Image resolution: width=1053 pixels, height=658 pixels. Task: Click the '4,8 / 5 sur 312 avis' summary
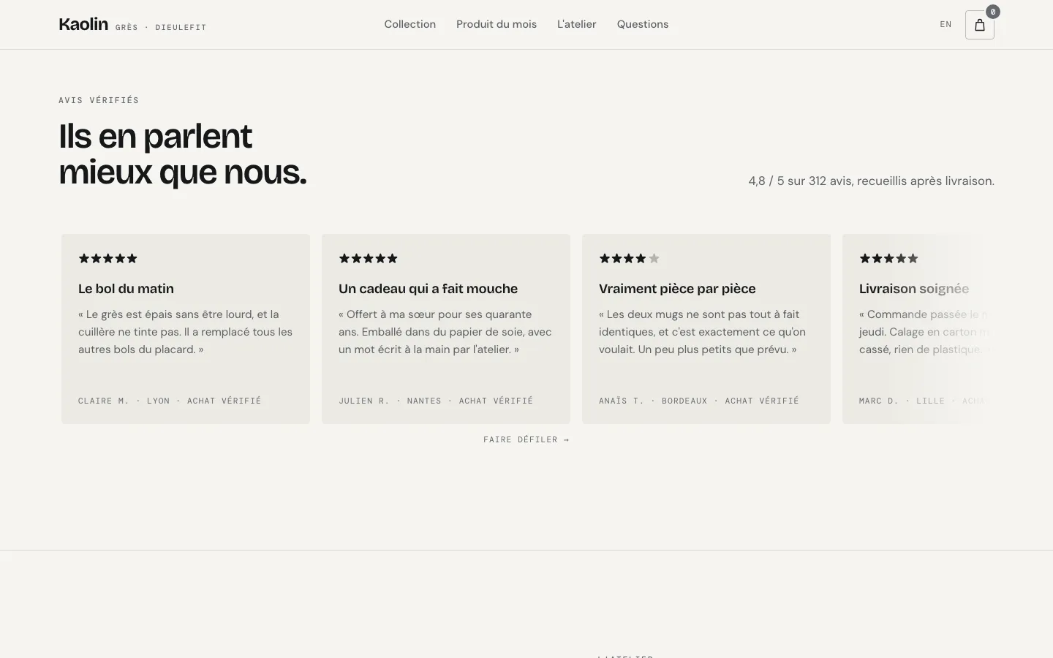[x=871, y=181]
